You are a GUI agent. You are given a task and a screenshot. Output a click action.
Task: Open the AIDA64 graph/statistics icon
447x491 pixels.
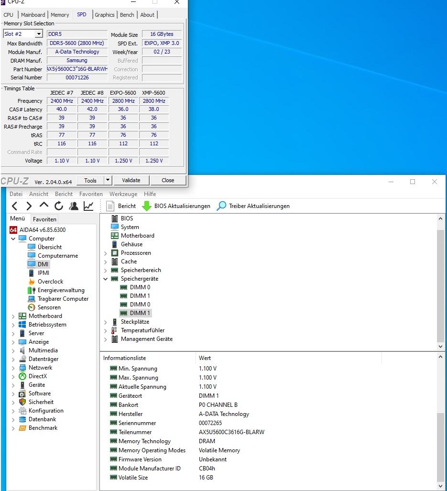[x=88, y=206]
